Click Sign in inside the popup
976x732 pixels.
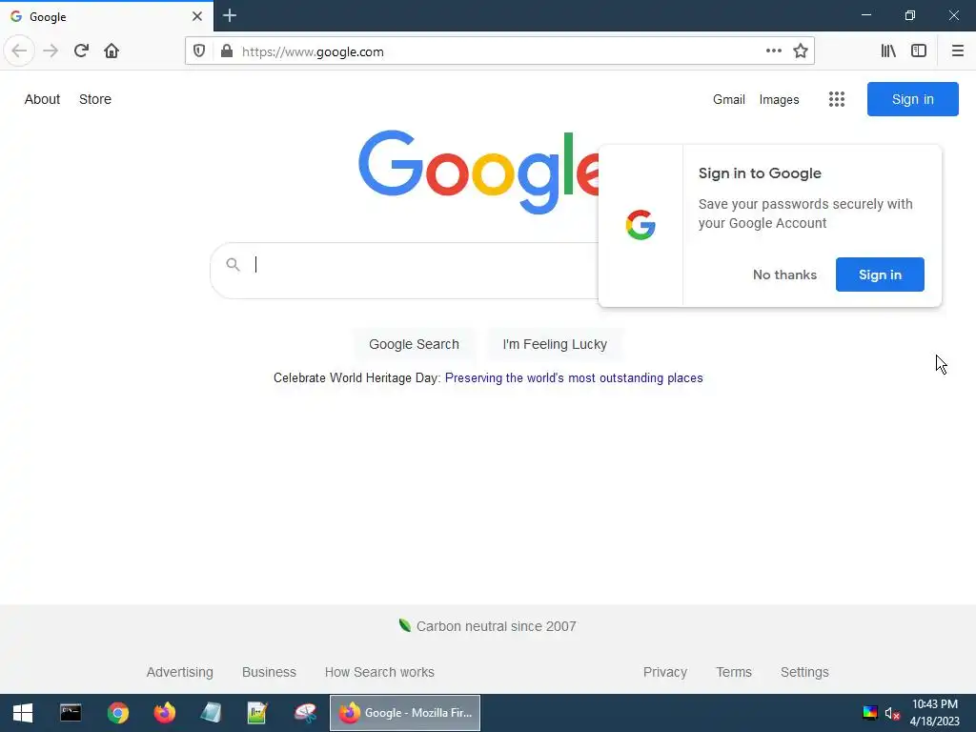pyautogui.click(x=880, y=274)
